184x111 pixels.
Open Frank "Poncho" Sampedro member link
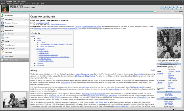169,97
